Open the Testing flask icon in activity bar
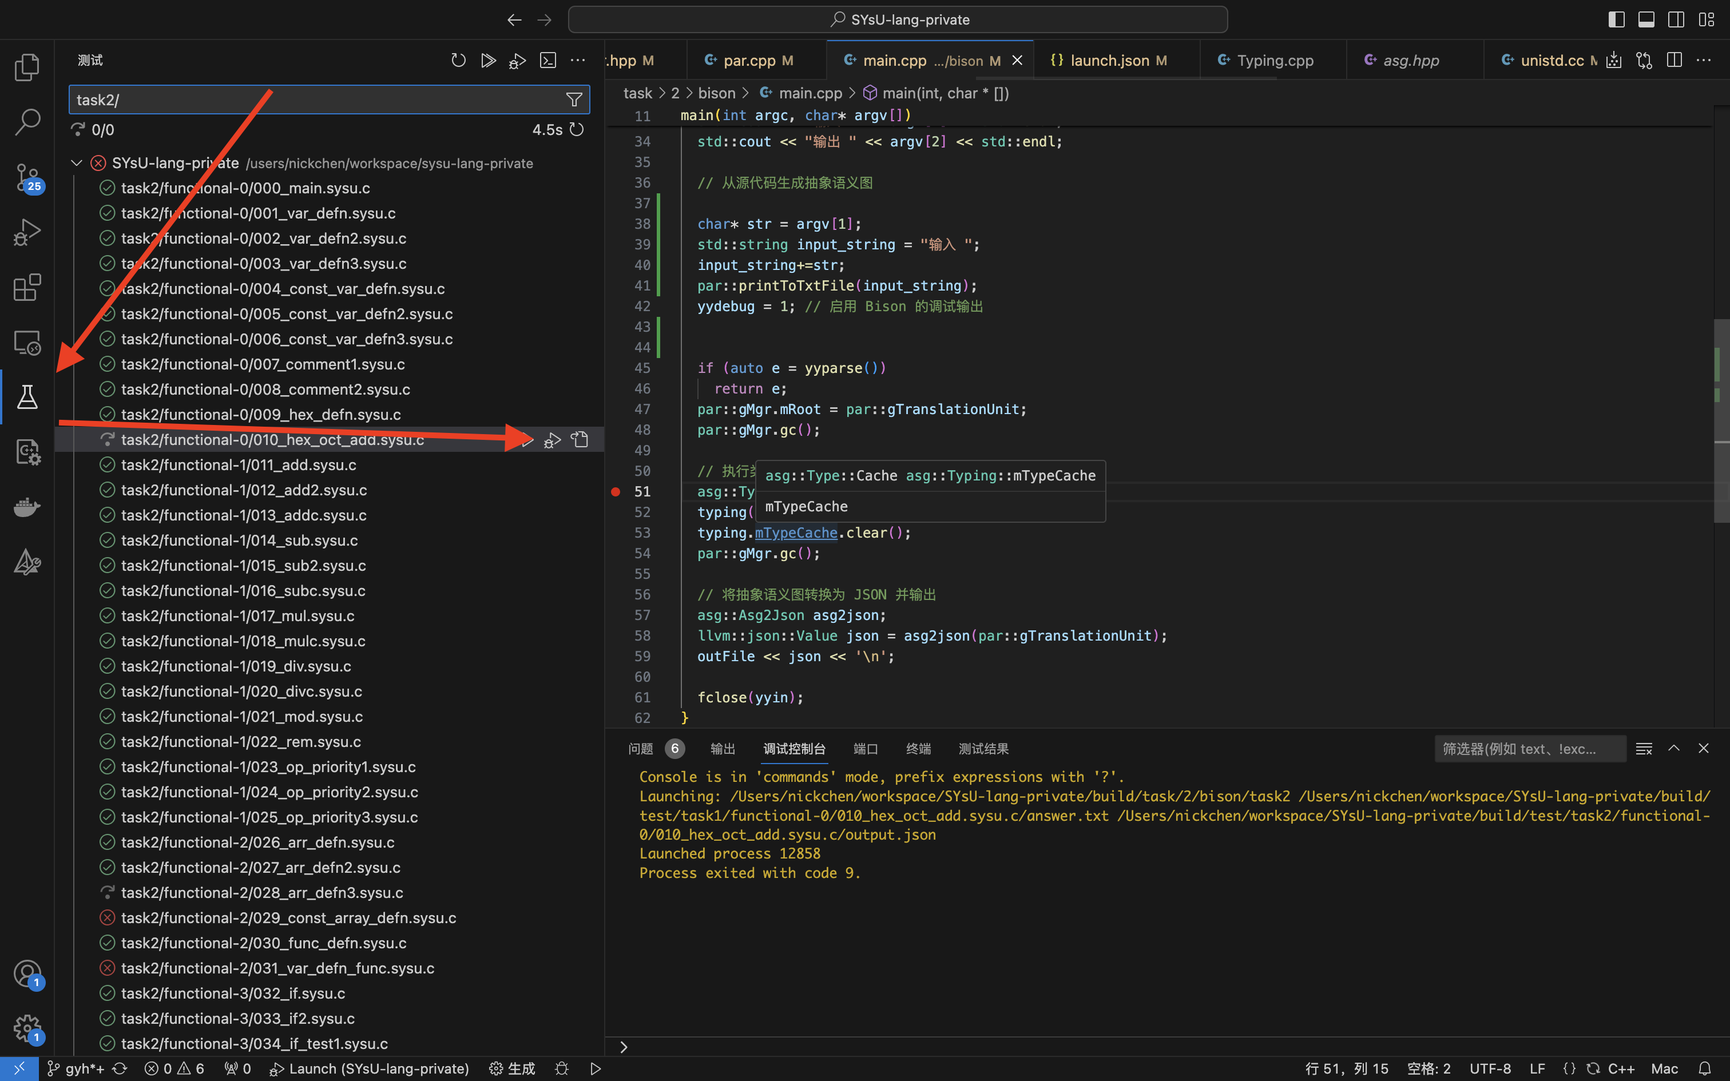Screen dimensions: 1730x1081 27,397
